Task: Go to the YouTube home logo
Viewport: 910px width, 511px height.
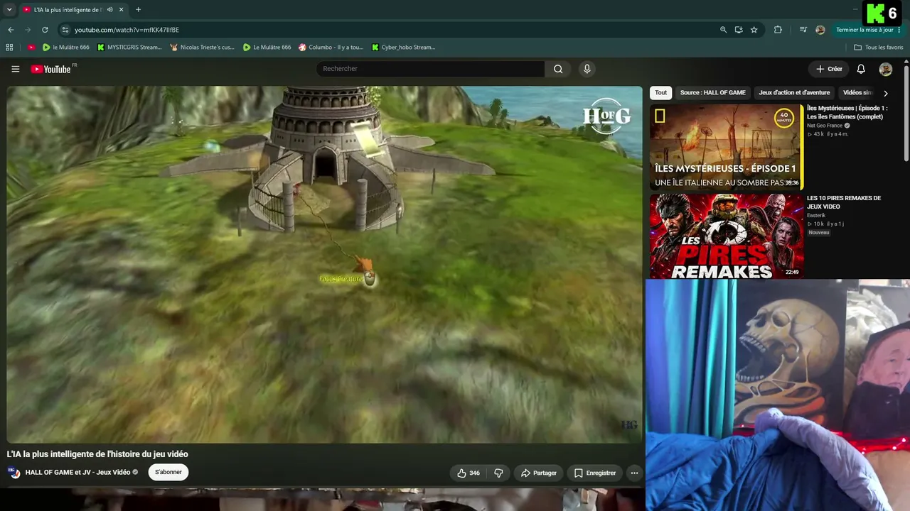Action: [x=52, y=69]
